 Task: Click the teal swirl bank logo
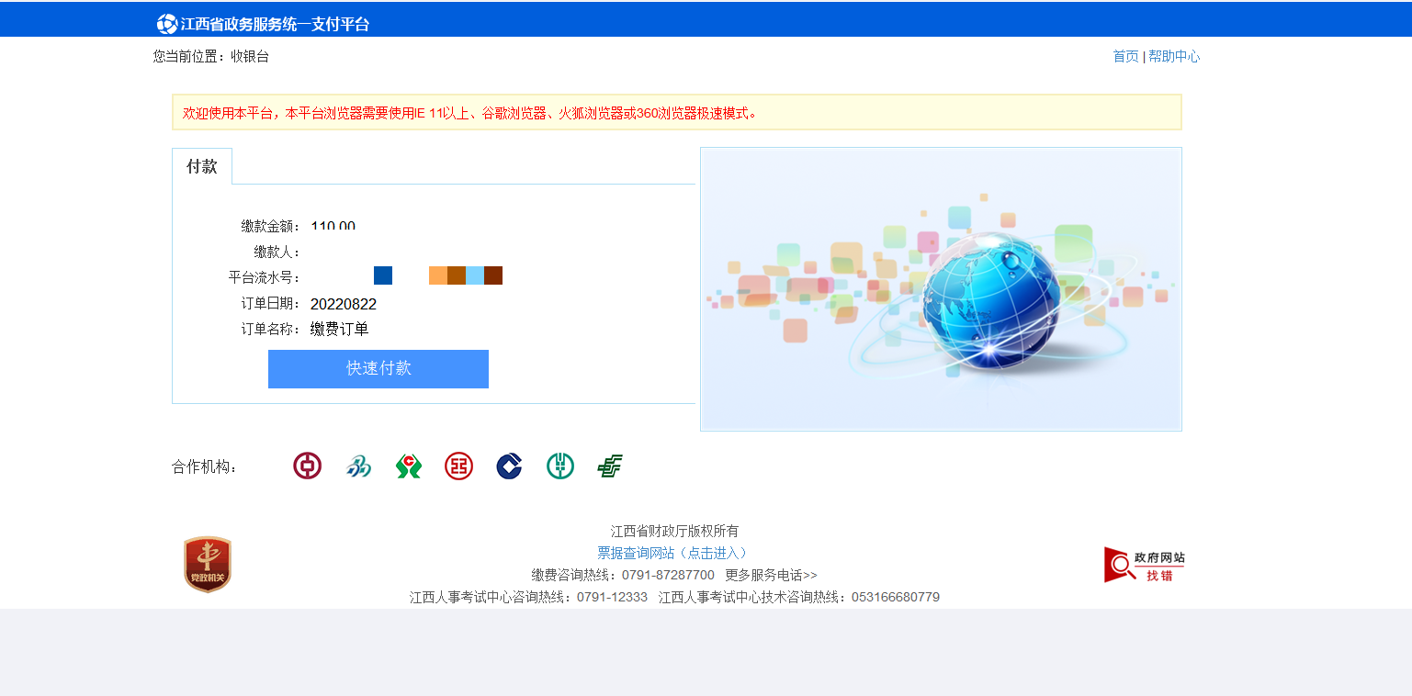pyautogui.click(x=358, y=466)
